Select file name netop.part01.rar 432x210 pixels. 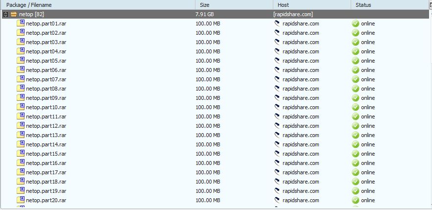pyautogui.click(x=46, y=23)
